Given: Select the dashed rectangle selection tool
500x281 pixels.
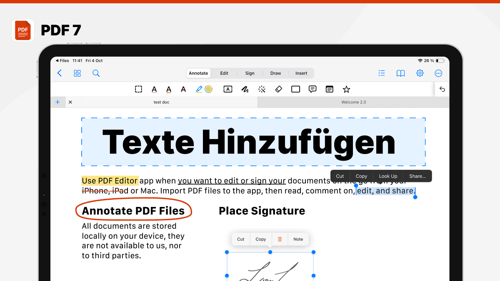Looking at the screenshot, I should [139, 89].
